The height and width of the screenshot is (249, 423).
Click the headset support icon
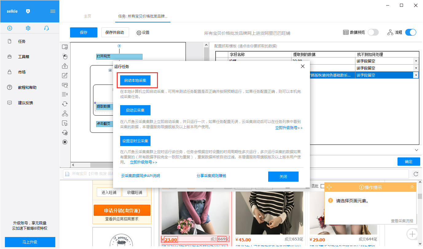tap(46, 28)
